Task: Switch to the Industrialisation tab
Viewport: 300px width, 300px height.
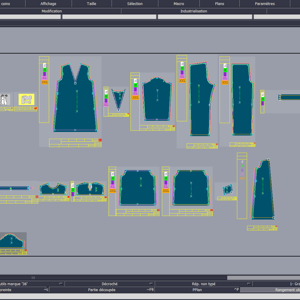Action: (194, 11)
